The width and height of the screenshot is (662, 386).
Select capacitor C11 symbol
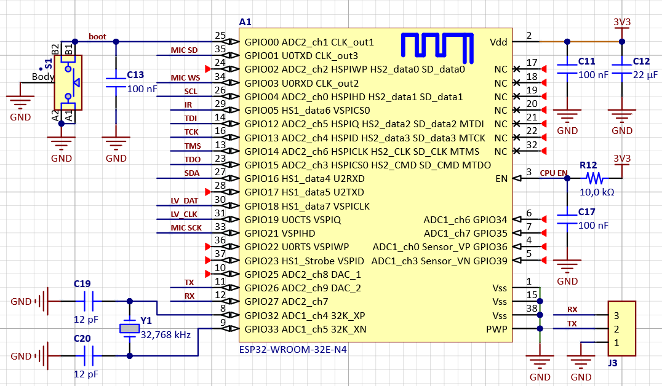(x=567, y=69)
